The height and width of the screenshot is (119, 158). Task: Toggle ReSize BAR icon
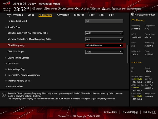coord(113,9)
